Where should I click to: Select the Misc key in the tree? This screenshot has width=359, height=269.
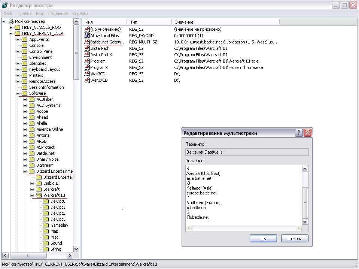tap(54, 237)
